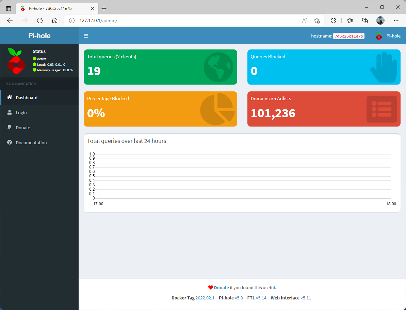Open the Pi-hole v5.9 version link
The width and height of the screenshot is (406, 310).
tap(239, 298)
